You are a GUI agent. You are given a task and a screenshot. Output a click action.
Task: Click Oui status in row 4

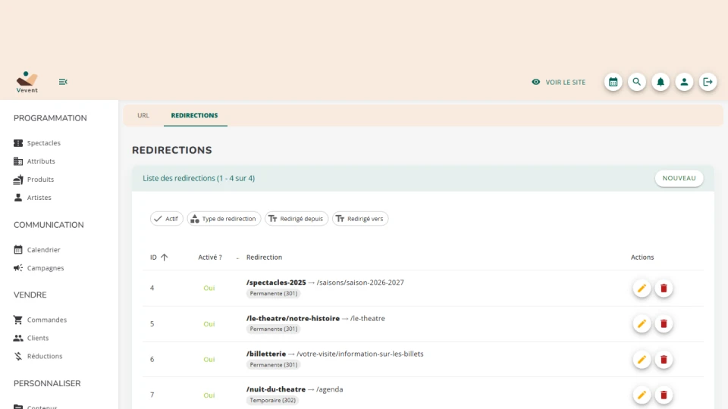[209, 289]
